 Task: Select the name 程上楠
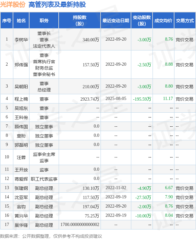[21, 99]
